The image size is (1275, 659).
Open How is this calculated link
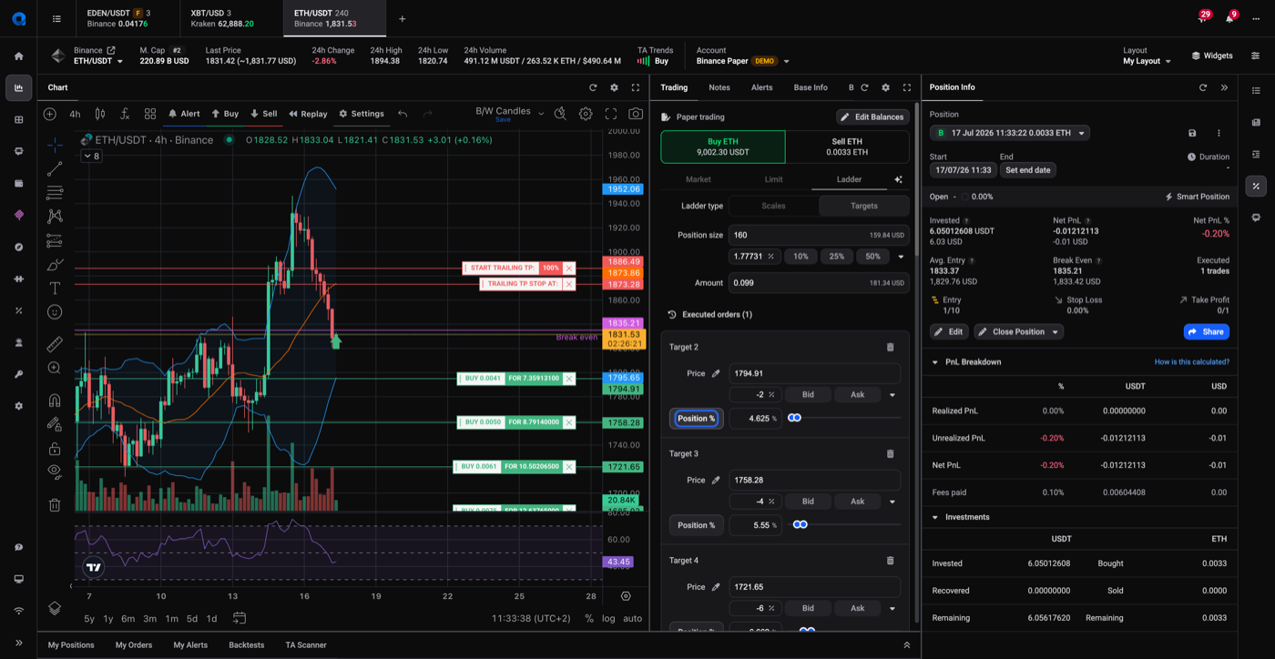pyautogui.click(x=1192, y=362)
